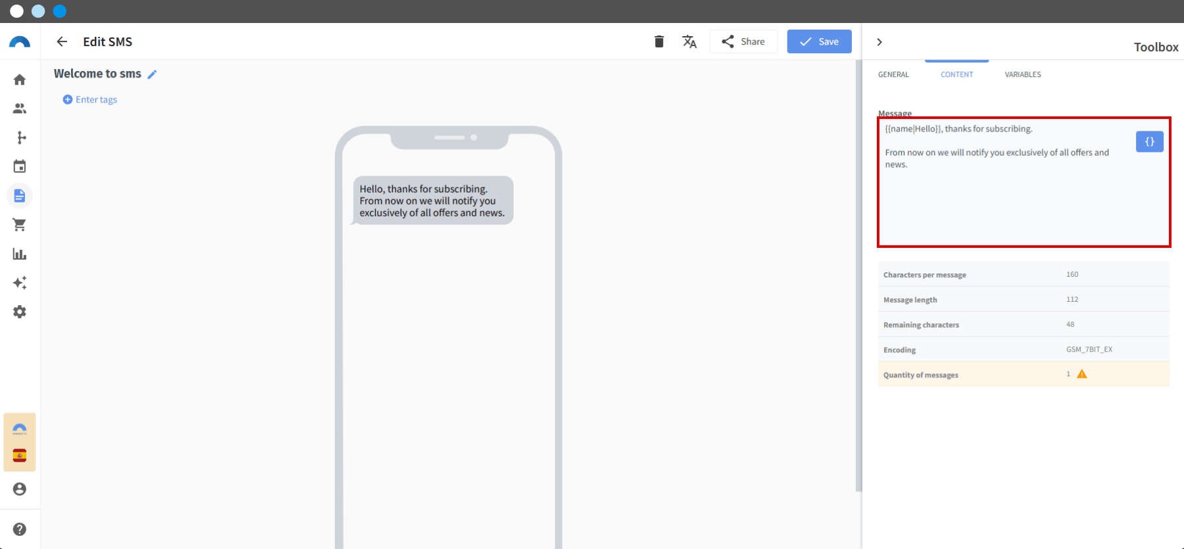Open the automation flow branch icon

pyautogui.click(x=21, y=137)
